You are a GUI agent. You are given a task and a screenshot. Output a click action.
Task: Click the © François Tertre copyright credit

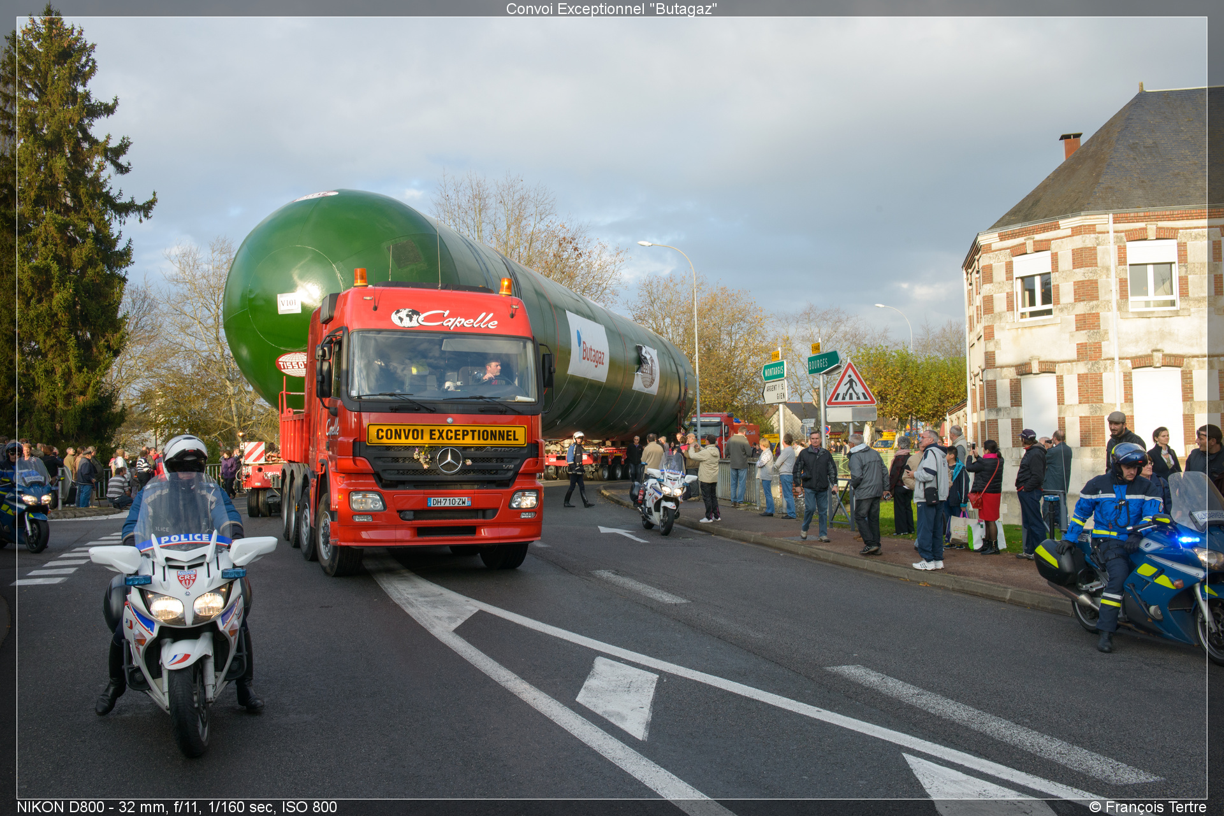[1147, 807]
